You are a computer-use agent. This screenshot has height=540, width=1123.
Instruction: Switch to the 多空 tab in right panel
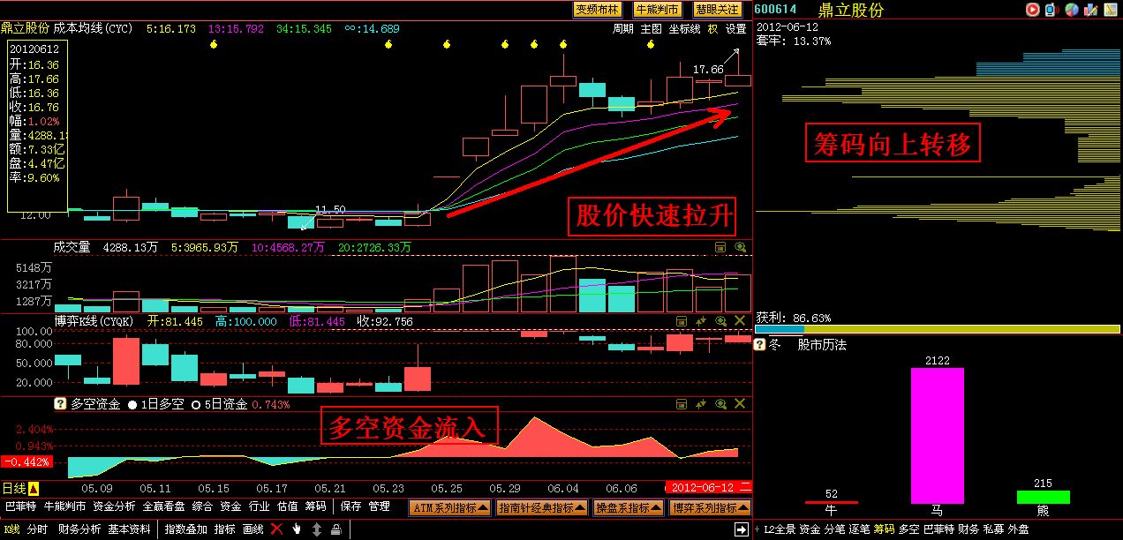click(909, 529)
